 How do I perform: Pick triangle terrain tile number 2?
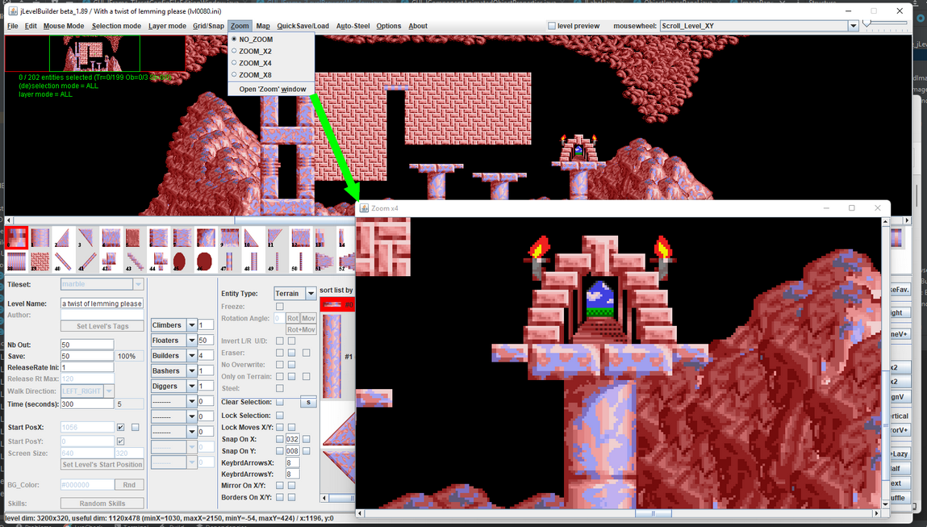[64, 237]
